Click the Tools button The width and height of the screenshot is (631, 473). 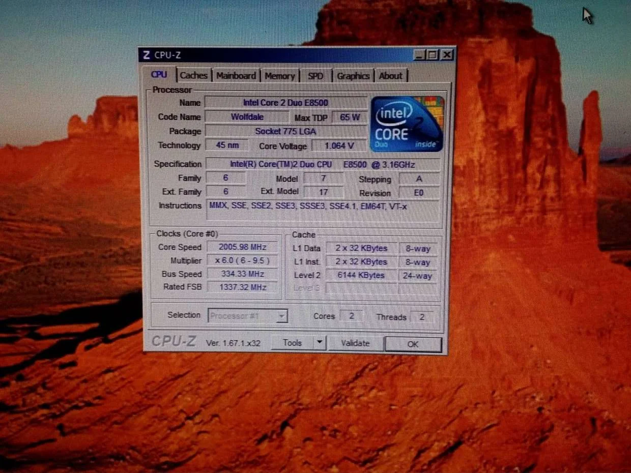coord(292,343)
